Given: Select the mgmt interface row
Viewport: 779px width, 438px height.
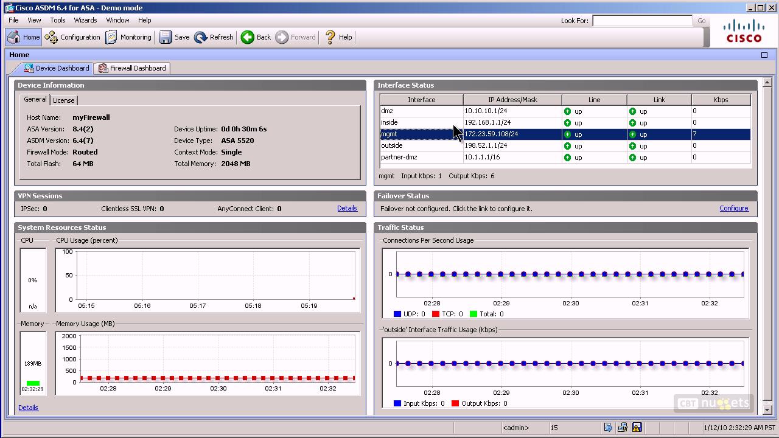Looking at the screenshot, I should point(565,134).
